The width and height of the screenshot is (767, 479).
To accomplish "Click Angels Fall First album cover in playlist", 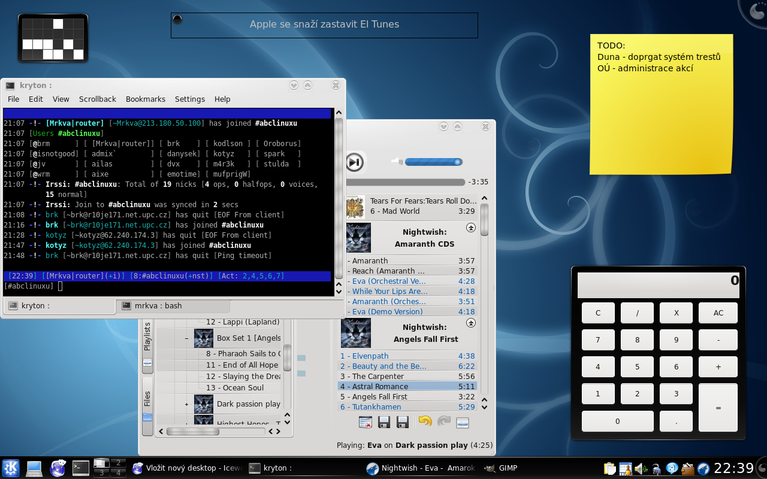I will coord(356,333).
